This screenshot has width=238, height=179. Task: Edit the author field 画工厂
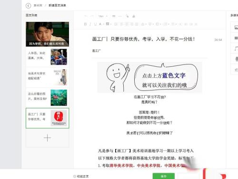[96, 51]
